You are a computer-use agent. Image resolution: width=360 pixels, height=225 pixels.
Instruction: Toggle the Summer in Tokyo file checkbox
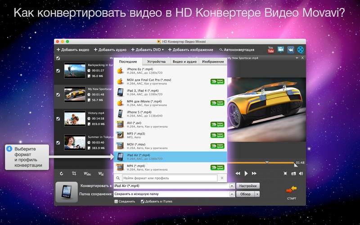[58, 143]
